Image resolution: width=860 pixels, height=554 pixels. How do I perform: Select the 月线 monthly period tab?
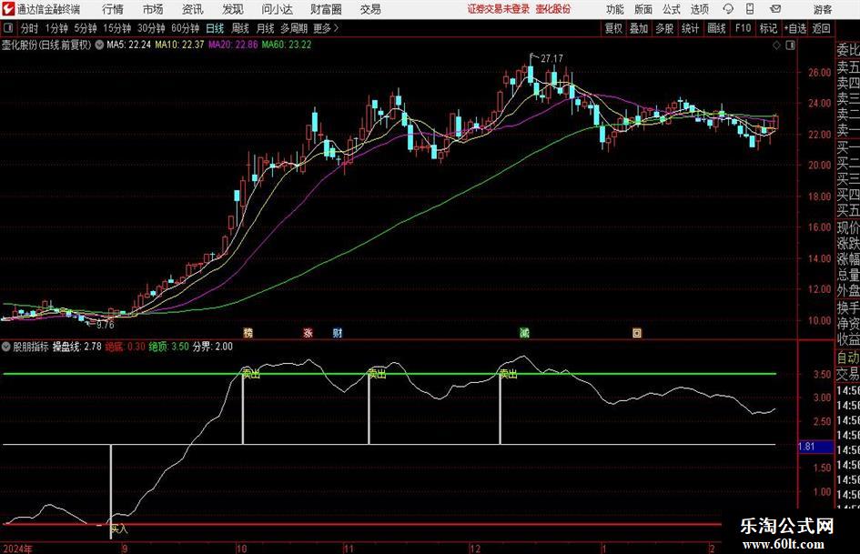265,28
